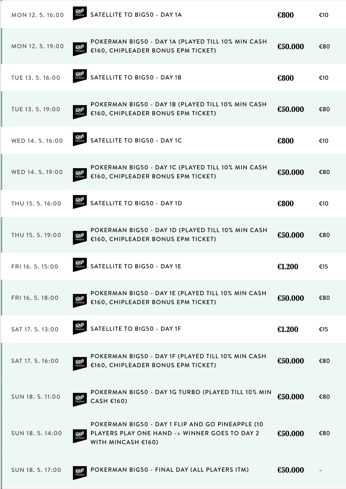
Task: Open Satellite to BIG50 - Day 1F
Action: pos(136,329)
